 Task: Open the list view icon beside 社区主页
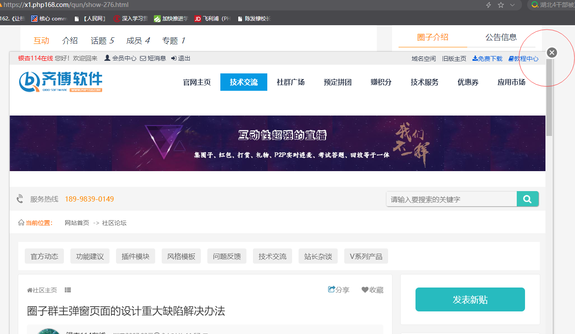tap(68, 290)
